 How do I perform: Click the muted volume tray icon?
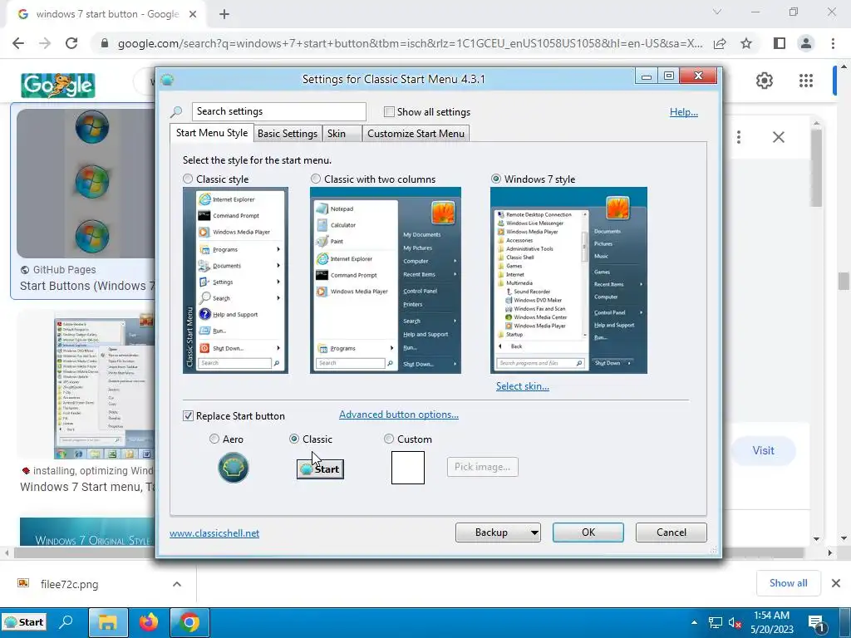(735, 623)
